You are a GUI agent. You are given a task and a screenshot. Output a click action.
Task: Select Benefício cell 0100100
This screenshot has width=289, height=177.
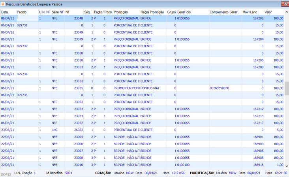pyautogui.click(x=193, y=165)
